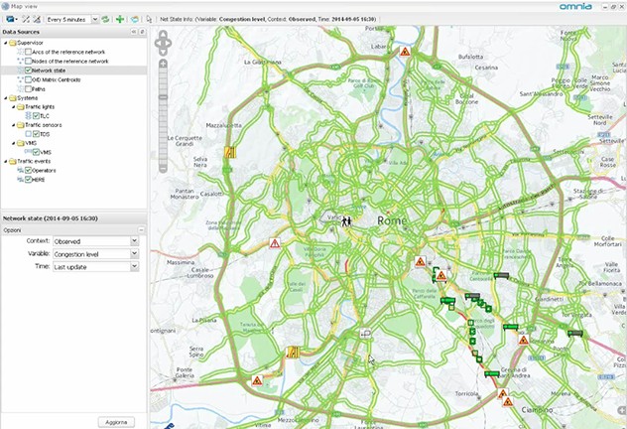Open the Time dropdown showing Last update
Viewport: 627px width, 429px height.
click(x=134, y=266)
